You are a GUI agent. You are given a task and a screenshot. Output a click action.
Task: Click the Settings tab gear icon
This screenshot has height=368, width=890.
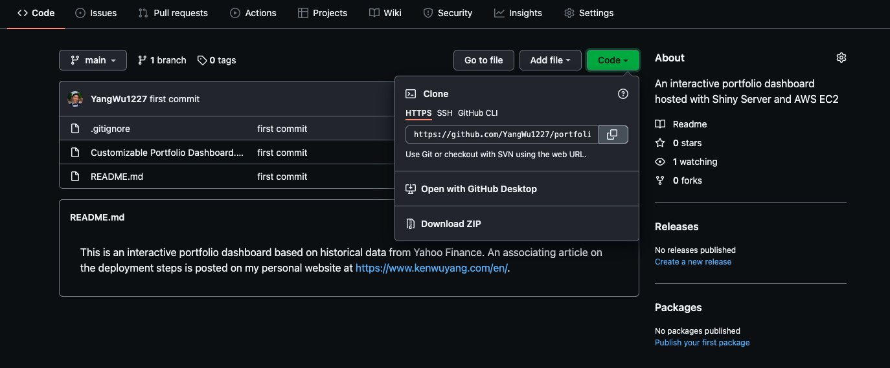point(569,13)
